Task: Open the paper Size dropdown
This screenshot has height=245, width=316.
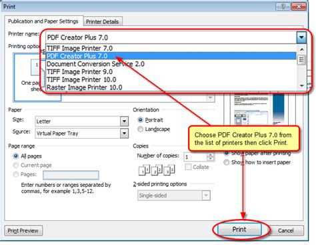Action: click(x=124, y=121)
